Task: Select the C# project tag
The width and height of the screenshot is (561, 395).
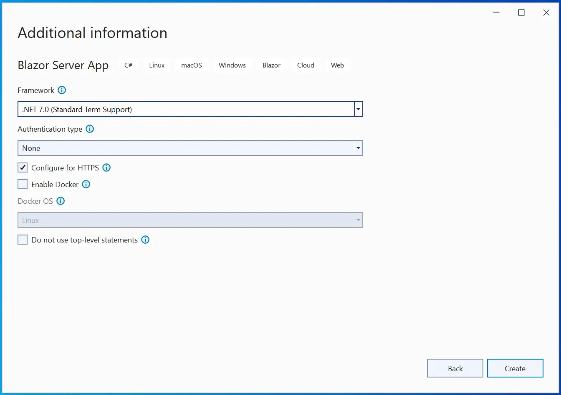Action: coord(128,65)
